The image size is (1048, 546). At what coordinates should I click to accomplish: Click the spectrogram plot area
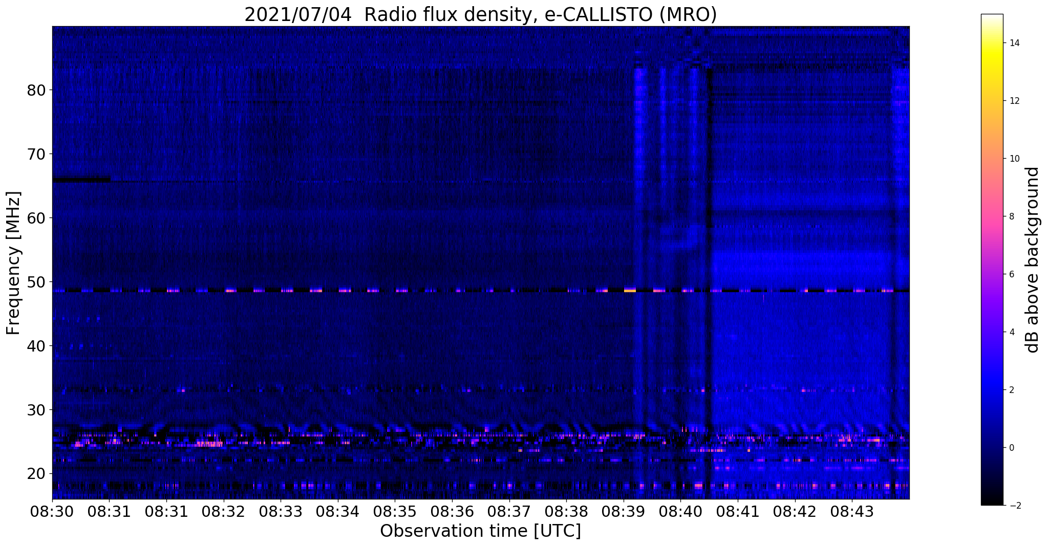pyautogui.click(x=481, y=263)
